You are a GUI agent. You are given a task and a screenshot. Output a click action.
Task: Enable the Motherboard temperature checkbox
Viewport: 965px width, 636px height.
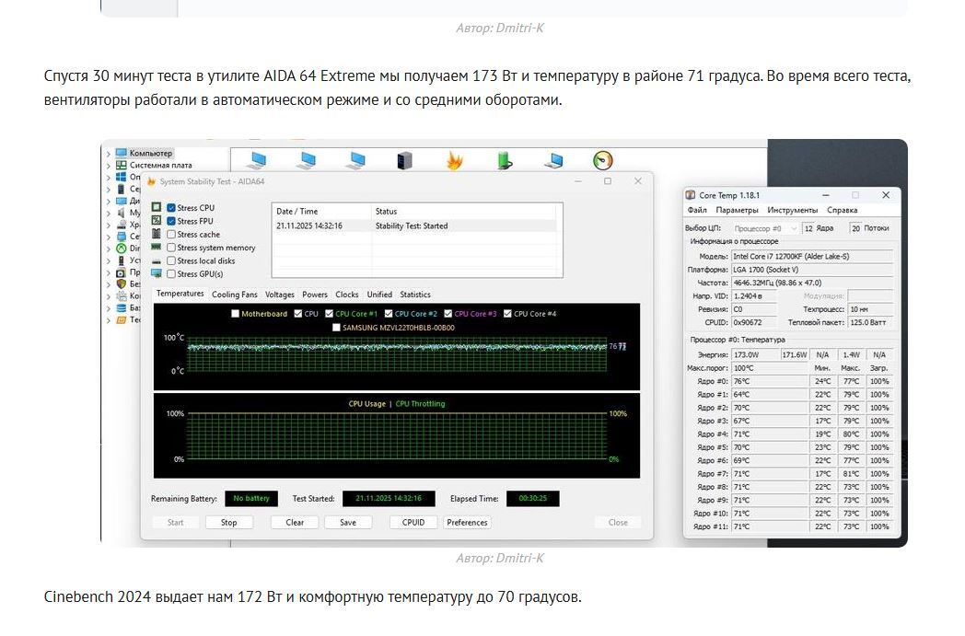[236, 314]
